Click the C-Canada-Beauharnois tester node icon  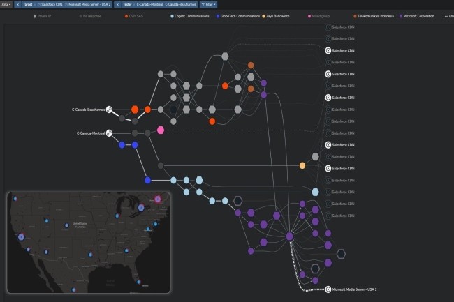[x=110, y=110]
